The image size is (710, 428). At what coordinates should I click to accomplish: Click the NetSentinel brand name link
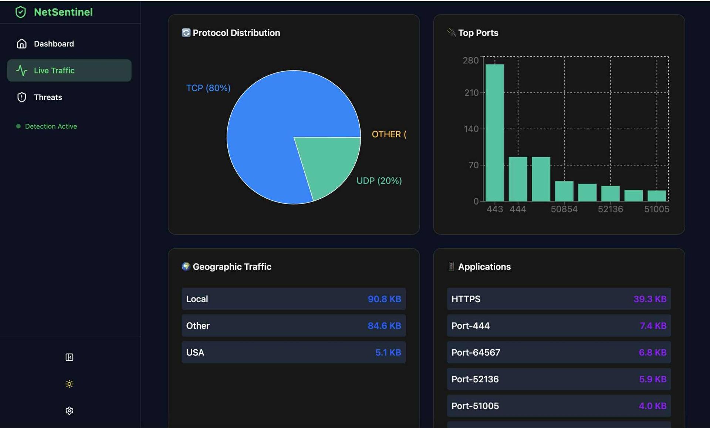(63, 12)
